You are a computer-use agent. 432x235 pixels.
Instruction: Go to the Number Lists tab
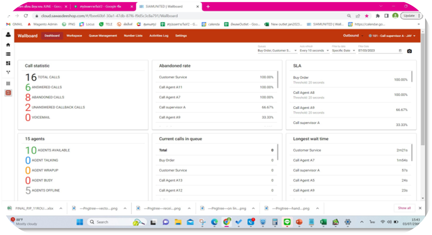(x=133, y=36)
